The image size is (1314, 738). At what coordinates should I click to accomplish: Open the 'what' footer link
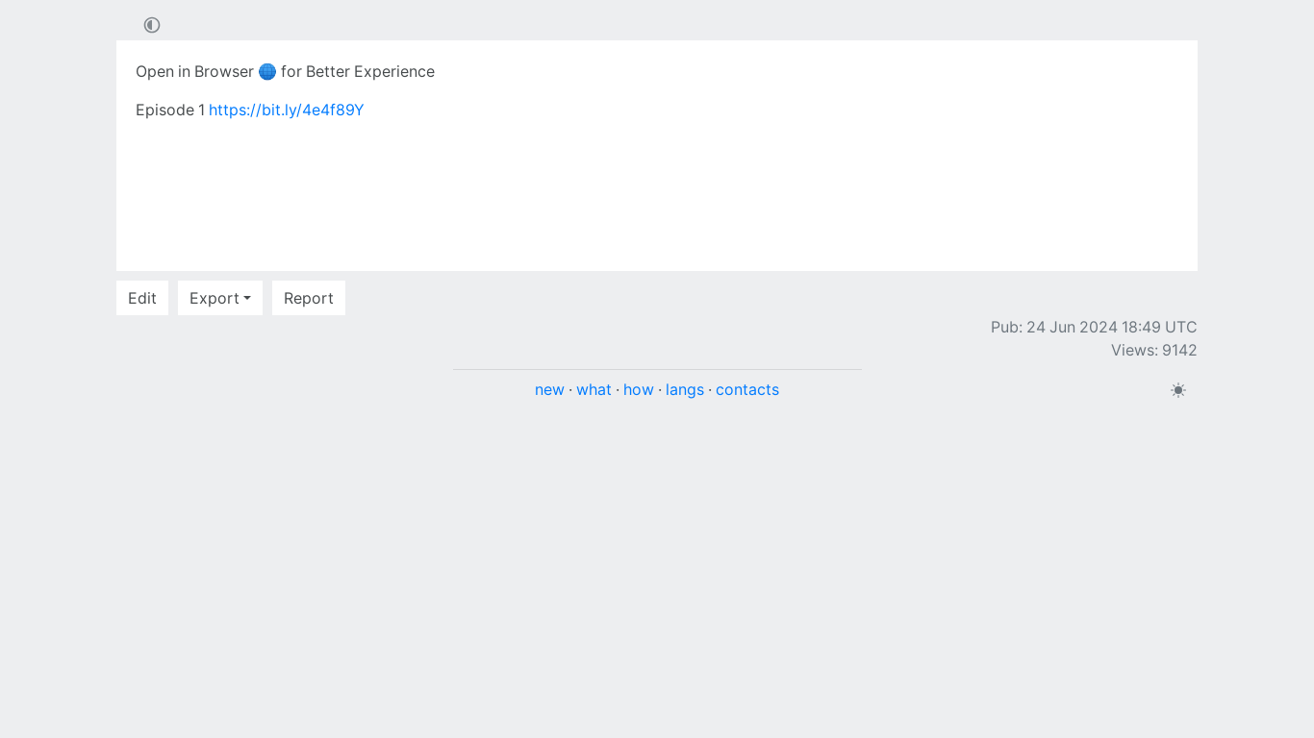pyautogui.click(x=594, y=389)
